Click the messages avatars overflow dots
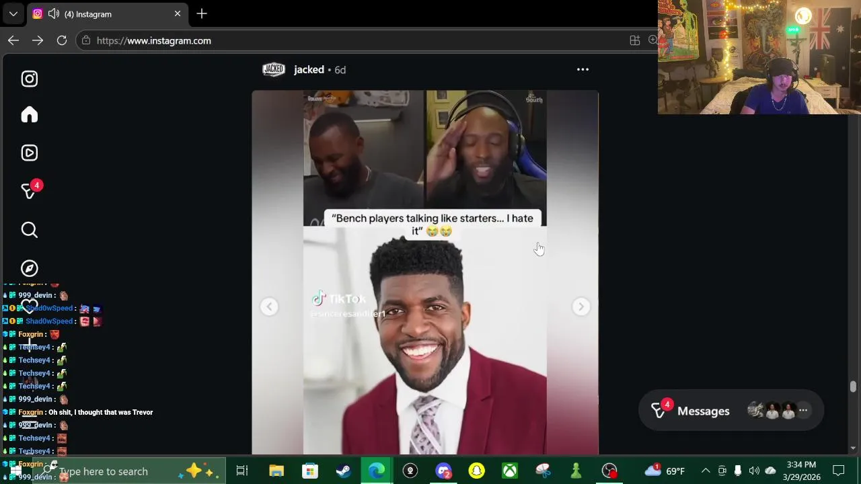The image size is (861, 484). coord(803,410)
